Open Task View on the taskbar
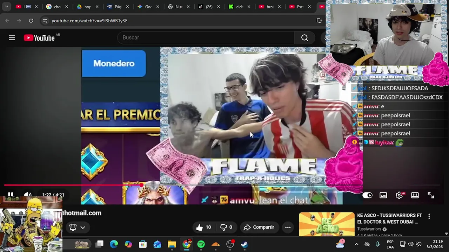449x252 pixels. pos(100,244)
